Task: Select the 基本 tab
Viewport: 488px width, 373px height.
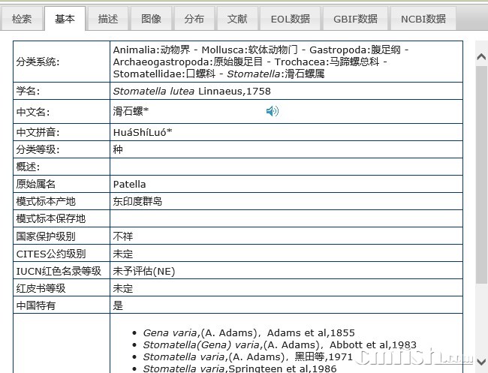Action: pos(65,20)
